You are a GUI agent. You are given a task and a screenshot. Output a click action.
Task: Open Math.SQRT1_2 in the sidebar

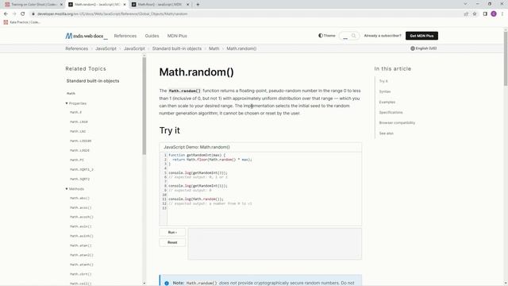(x=82, y=169)
